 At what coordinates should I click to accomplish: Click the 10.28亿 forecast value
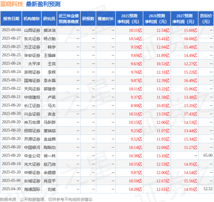pyautogui.click(x=135, y=189)
